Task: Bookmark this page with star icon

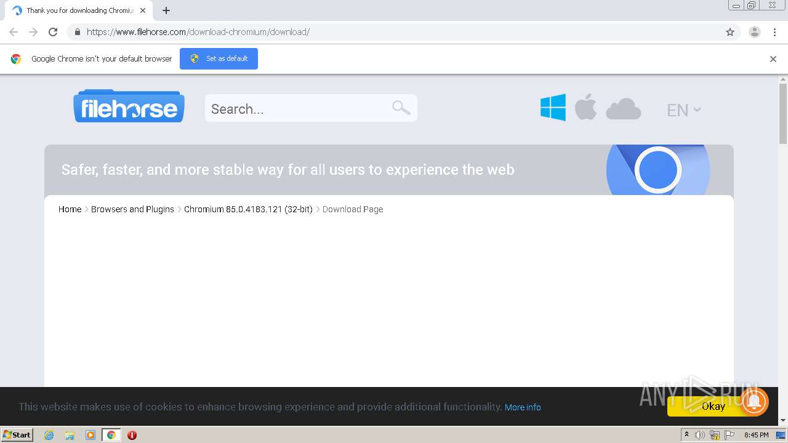Action: click(x=730, y=32)
